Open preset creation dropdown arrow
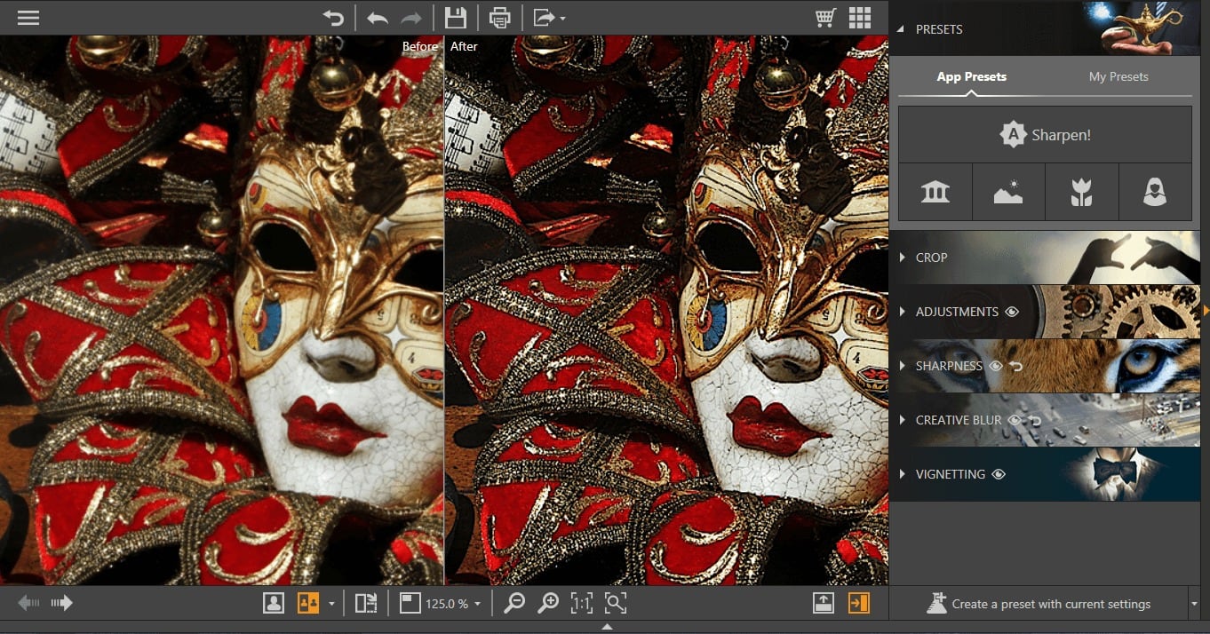 tap(1194, 604)
